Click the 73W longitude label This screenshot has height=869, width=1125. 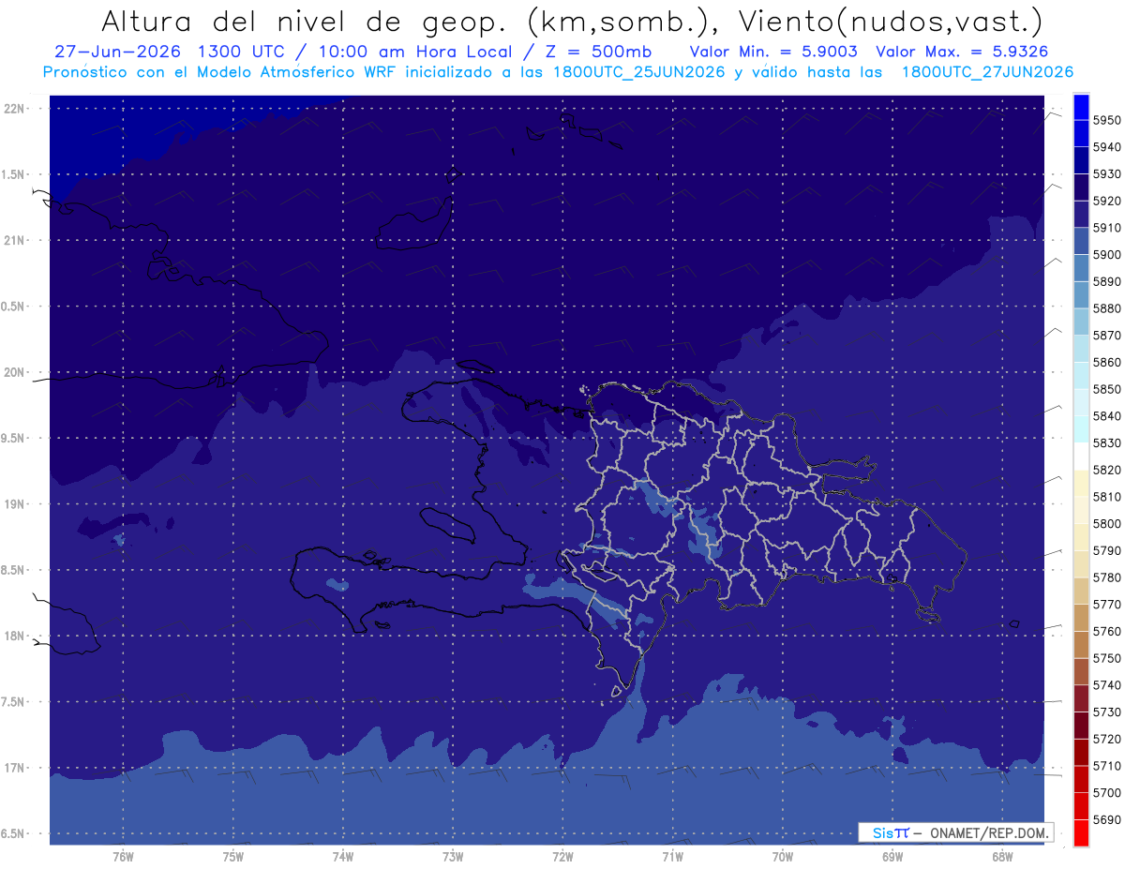click(x=453, y=857)
